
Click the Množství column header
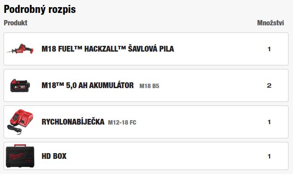[x=270, y=23]
